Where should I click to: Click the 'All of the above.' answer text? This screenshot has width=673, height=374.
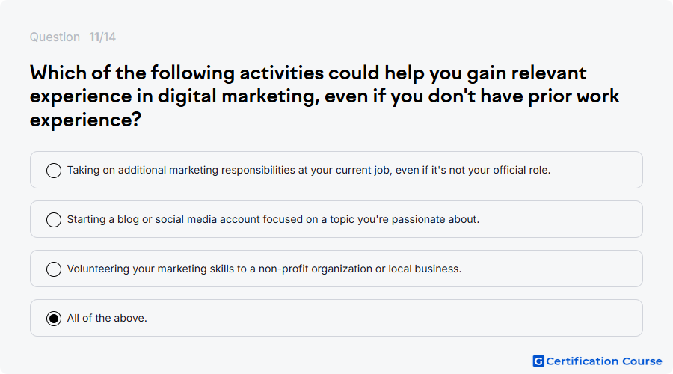(x=107, y=318)
